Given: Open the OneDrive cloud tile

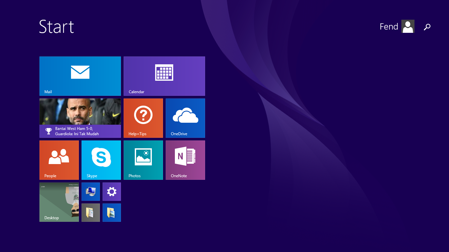Looking at the screenshot, I should pos(185,118).
